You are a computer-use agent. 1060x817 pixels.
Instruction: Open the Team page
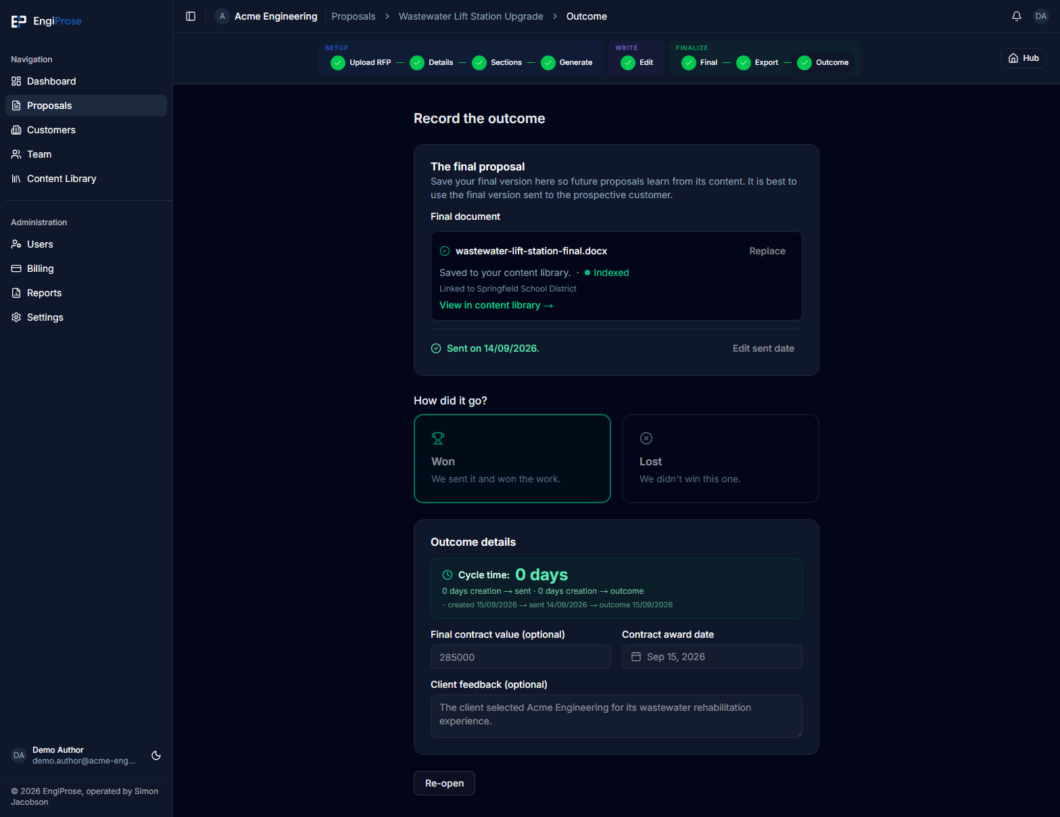click(86, 154)
